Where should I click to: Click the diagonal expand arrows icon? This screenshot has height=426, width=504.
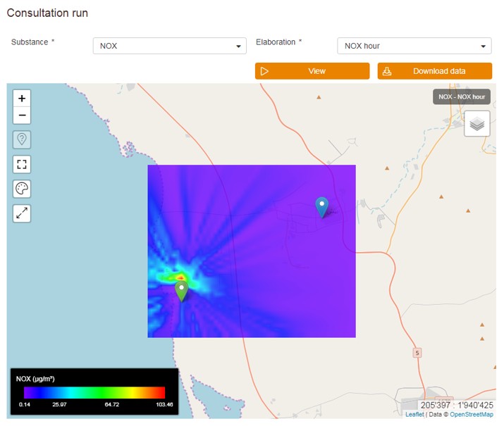[x=22, y=213]
